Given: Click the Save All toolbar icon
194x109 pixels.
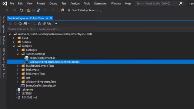Looking at the screenshot, I should point(38,10).
